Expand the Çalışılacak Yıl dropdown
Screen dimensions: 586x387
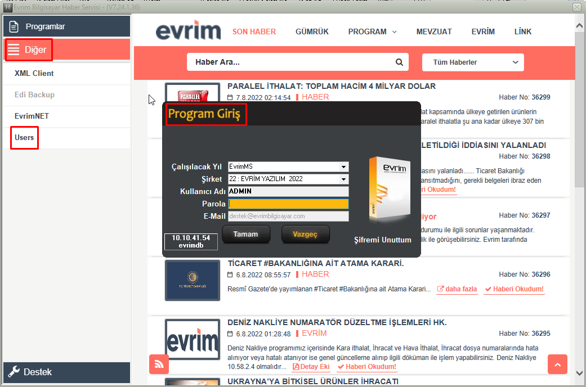(343, 166)
